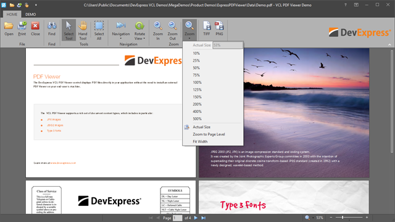Open the Navigation dropdown
Viewport: 395px width, 222px height.
coord(121,30)
